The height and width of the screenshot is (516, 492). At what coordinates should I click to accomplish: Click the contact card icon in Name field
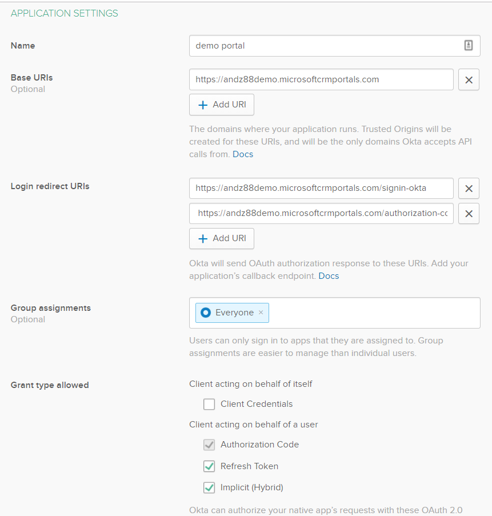(x=469, y=46)
